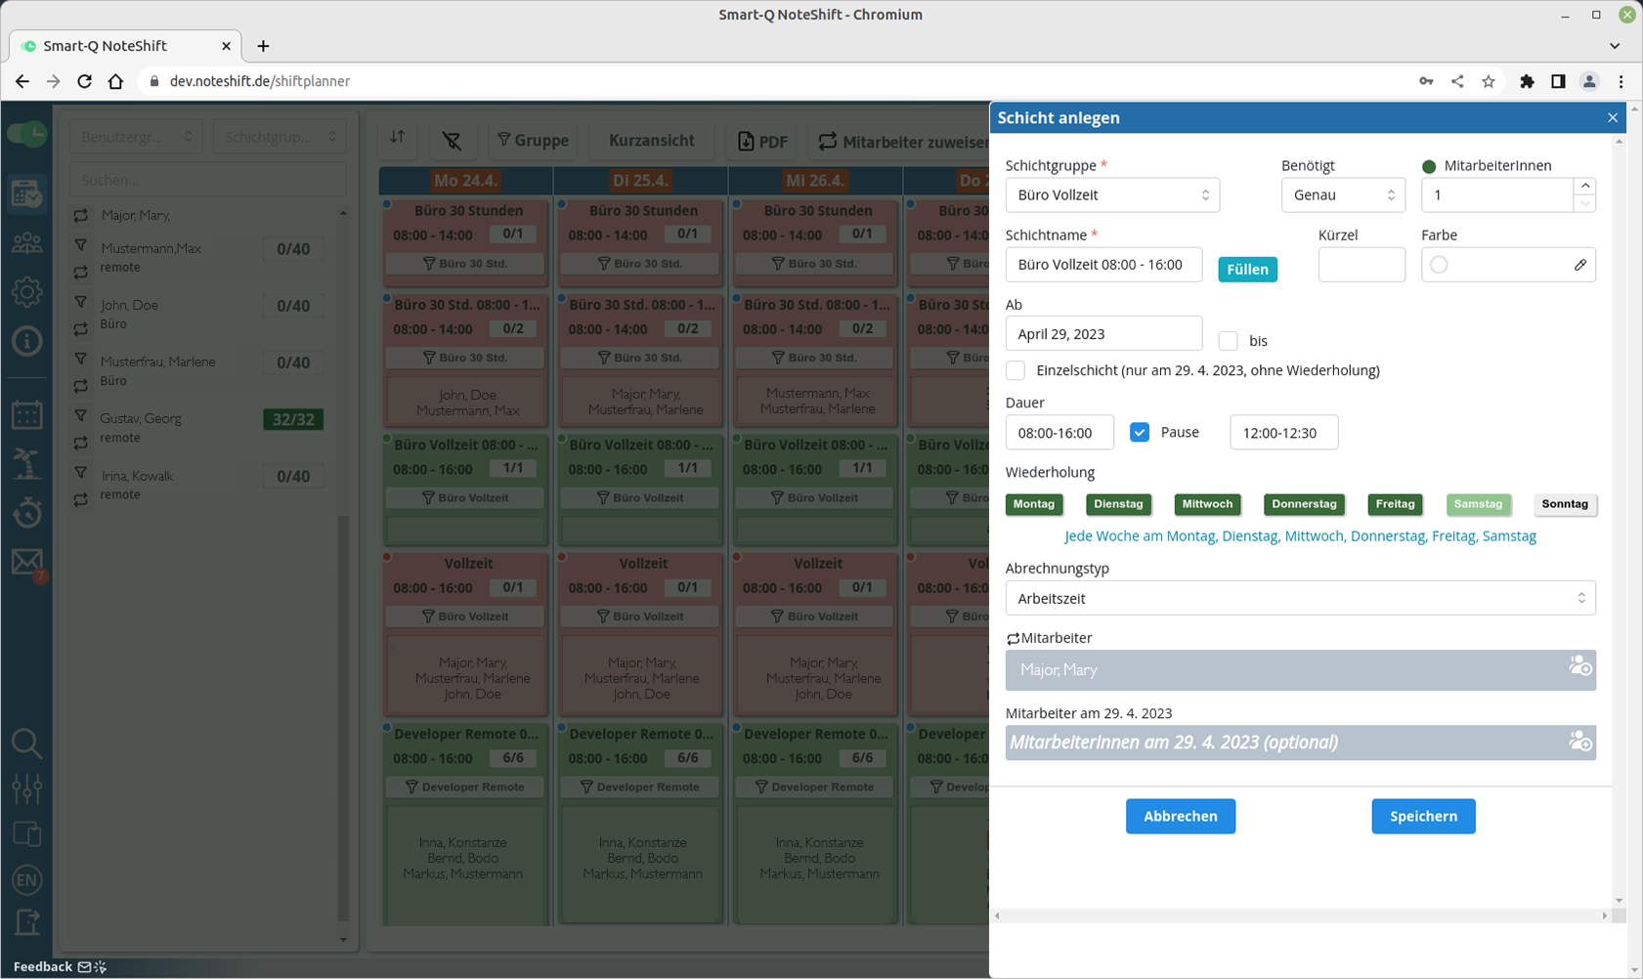1643x979 pixels.
Task: Click the Füllen button
Action: click(1247, 269)
